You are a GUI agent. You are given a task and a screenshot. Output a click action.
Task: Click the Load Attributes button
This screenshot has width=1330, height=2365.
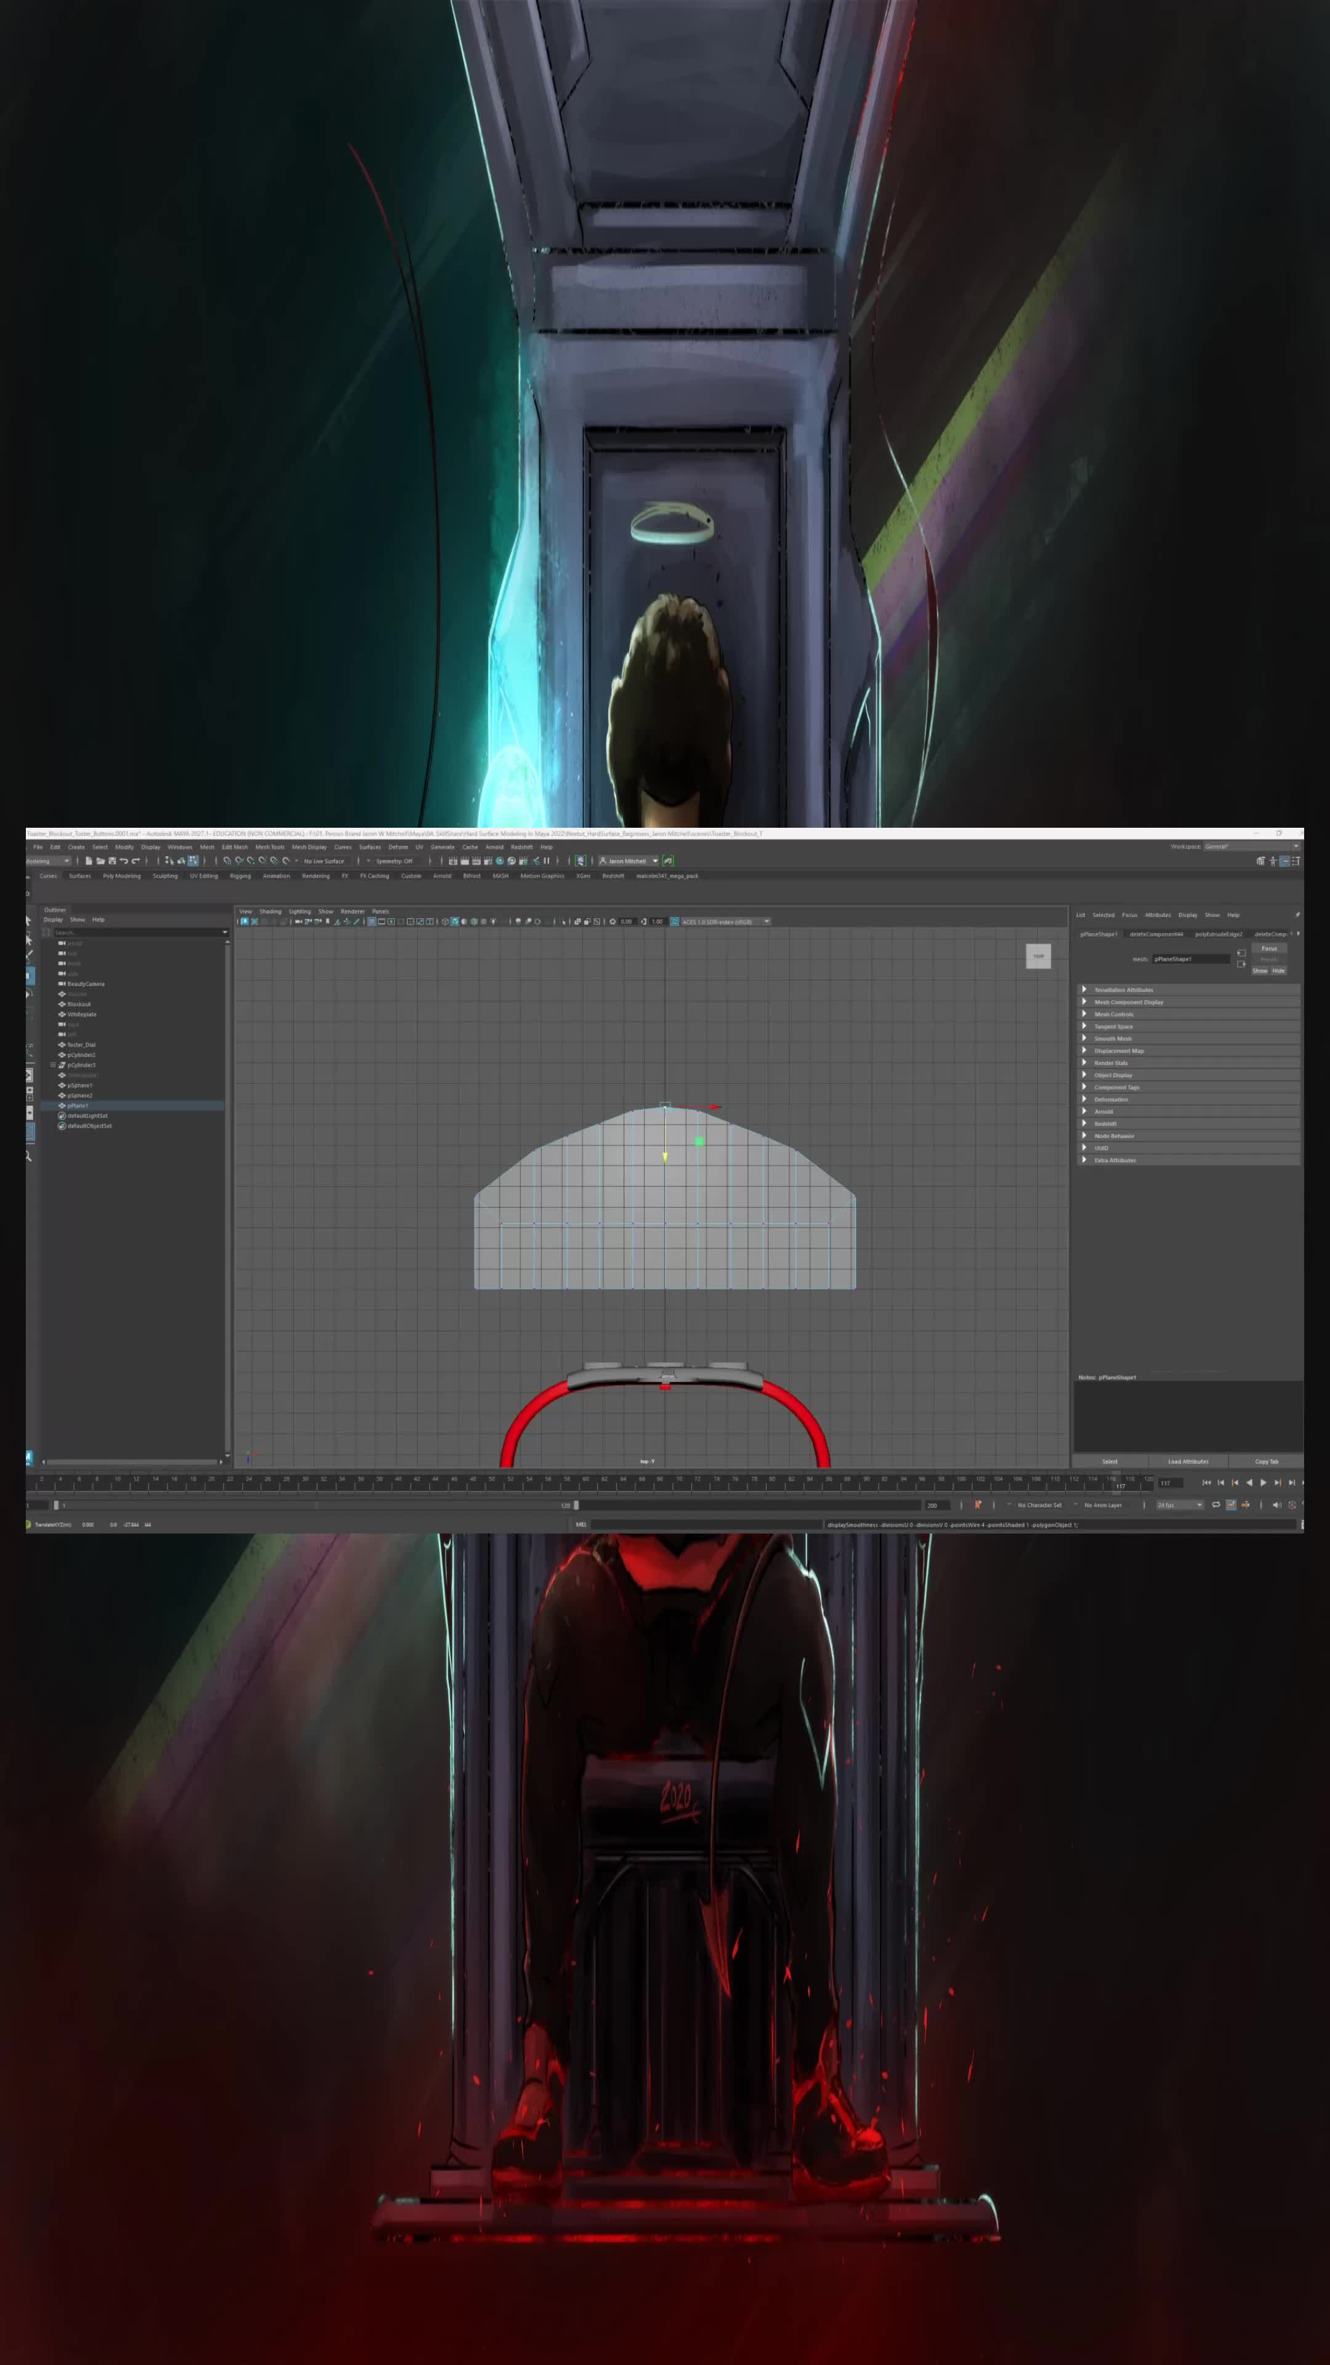[1188, 1461]
